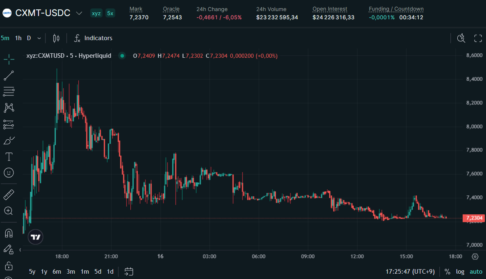
Task: Open the emoji icons tool
Action: coord(9,172)
